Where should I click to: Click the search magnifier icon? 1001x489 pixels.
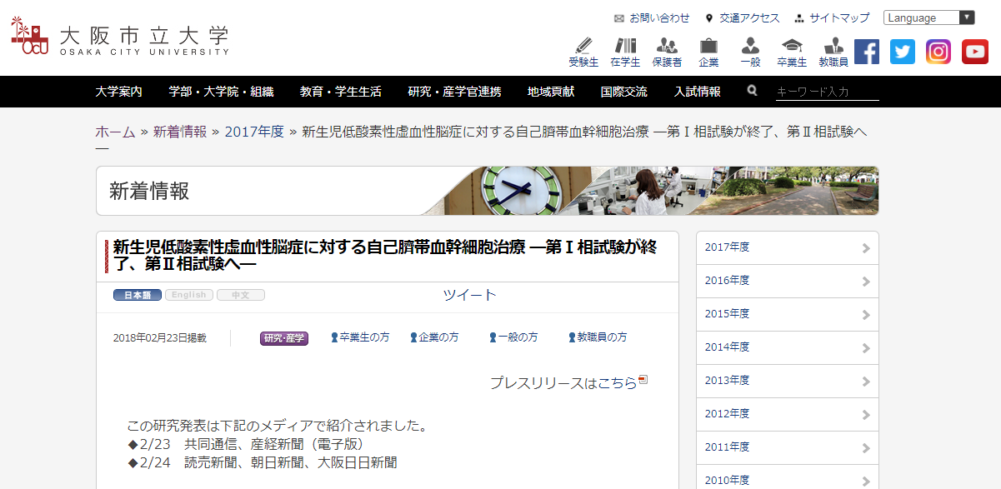tap(753, 91)
